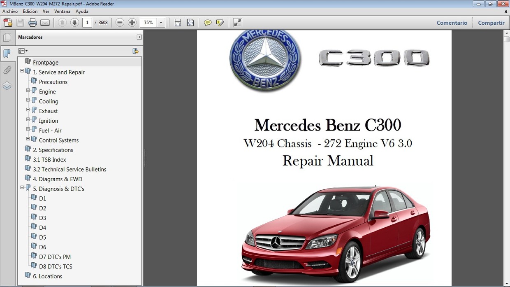The height and width of the screenshot is (287, 510).
Task: Expand the Fuel - Air bookmark
Action: point(28,129)
